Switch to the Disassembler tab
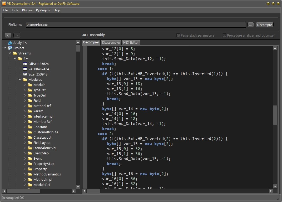This screenshot has height=202, width=282. pyautogui.click(x=111, y=43)
